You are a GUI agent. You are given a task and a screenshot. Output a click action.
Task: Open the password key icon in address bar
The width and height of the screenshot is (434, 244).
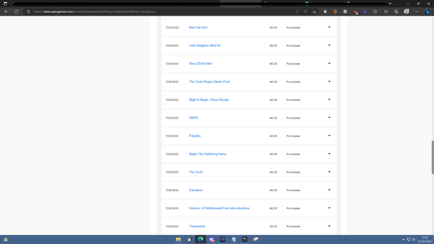click(x=297, y=12)
